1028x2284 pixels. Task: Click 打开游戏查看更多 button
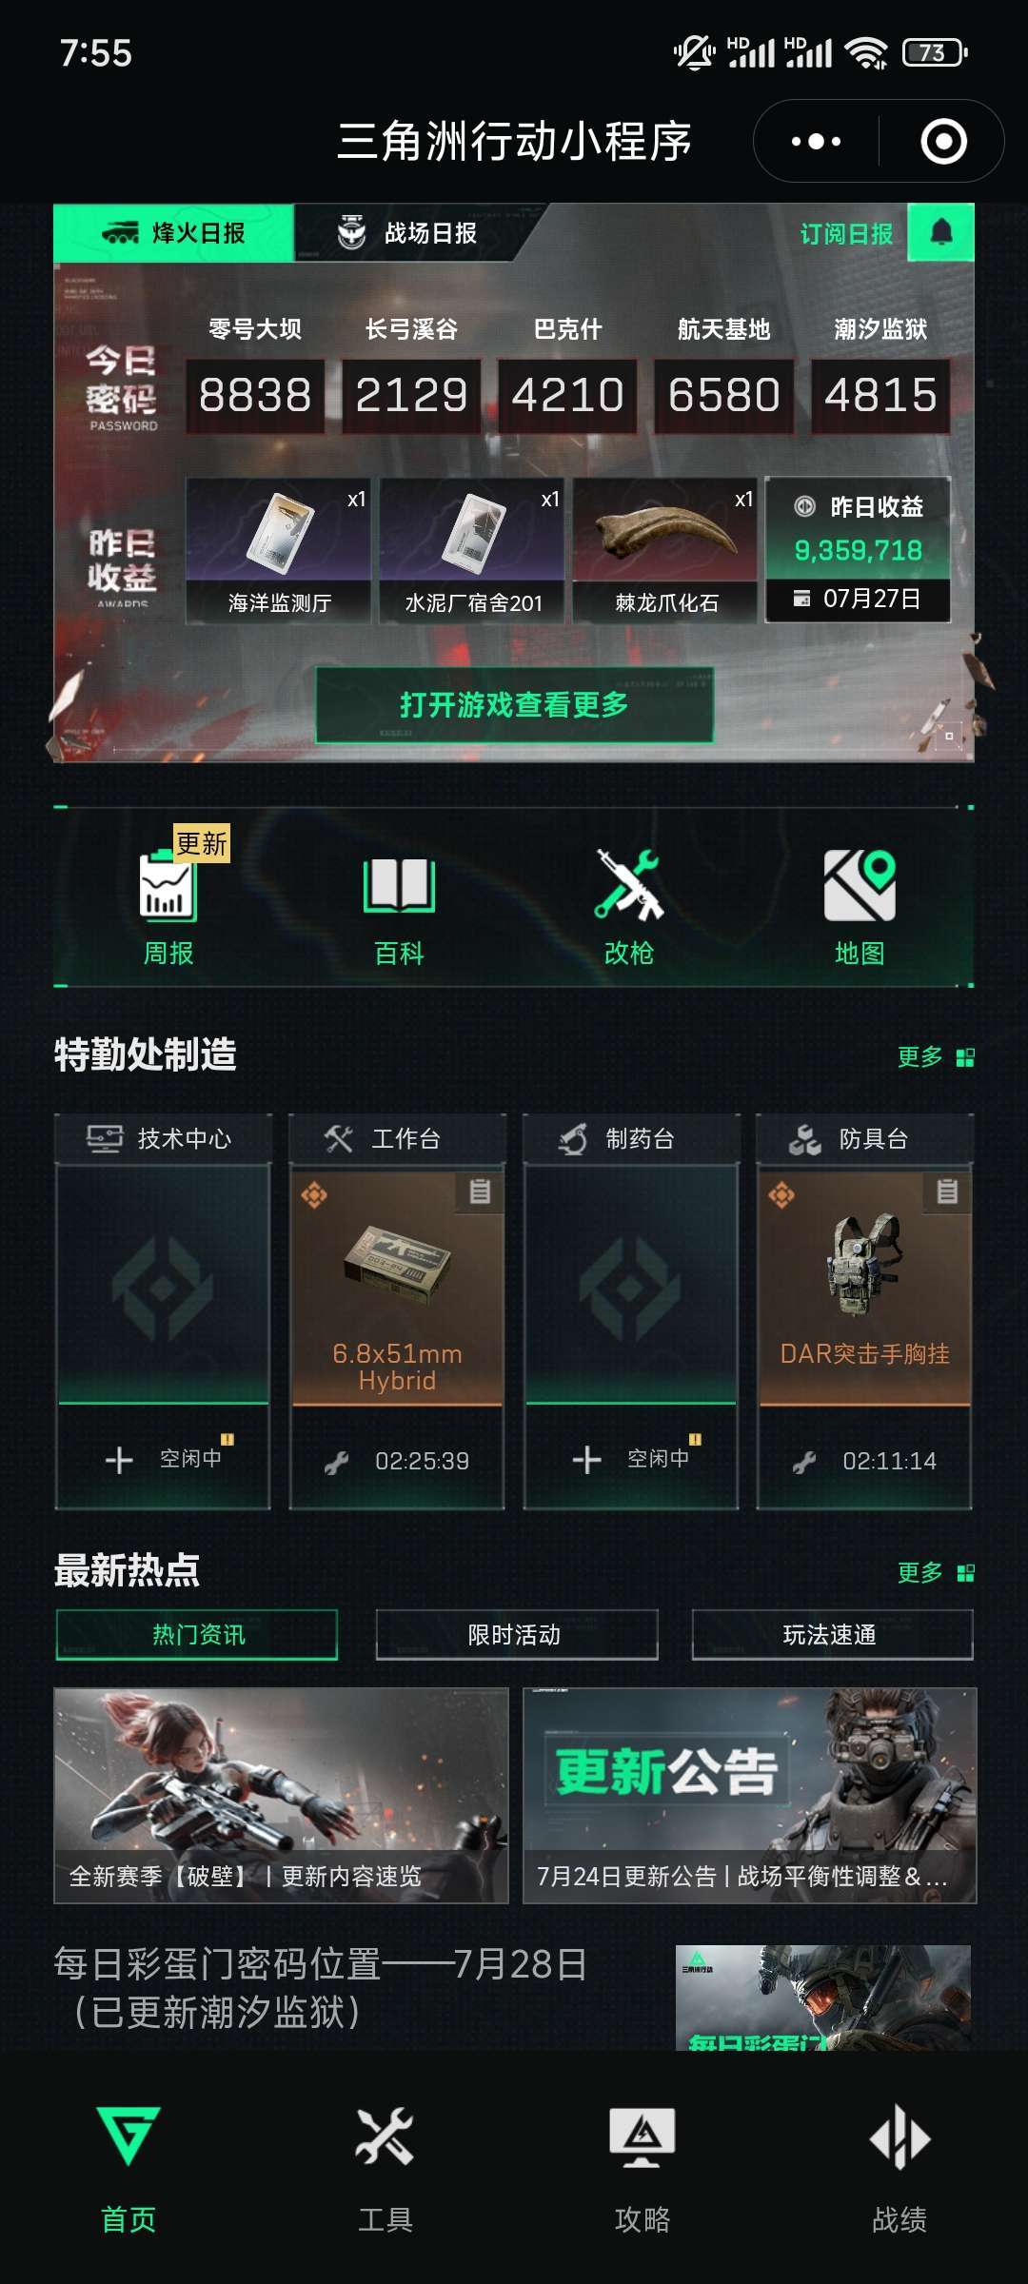[515, 705]
